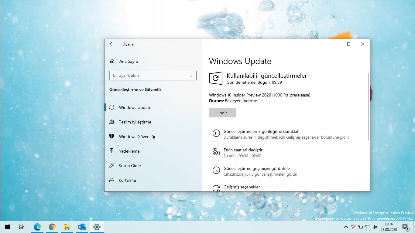The image size is (415, 233).
Task: Maximize the Ayarlar window
Action: (x=349, y=44)
